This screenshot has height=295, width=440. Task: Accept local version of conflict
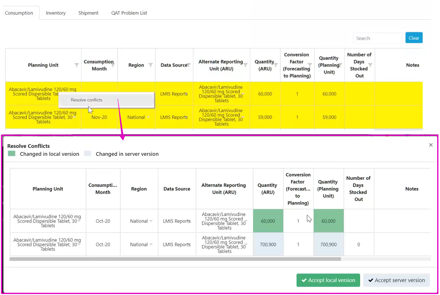pos(328,280)
